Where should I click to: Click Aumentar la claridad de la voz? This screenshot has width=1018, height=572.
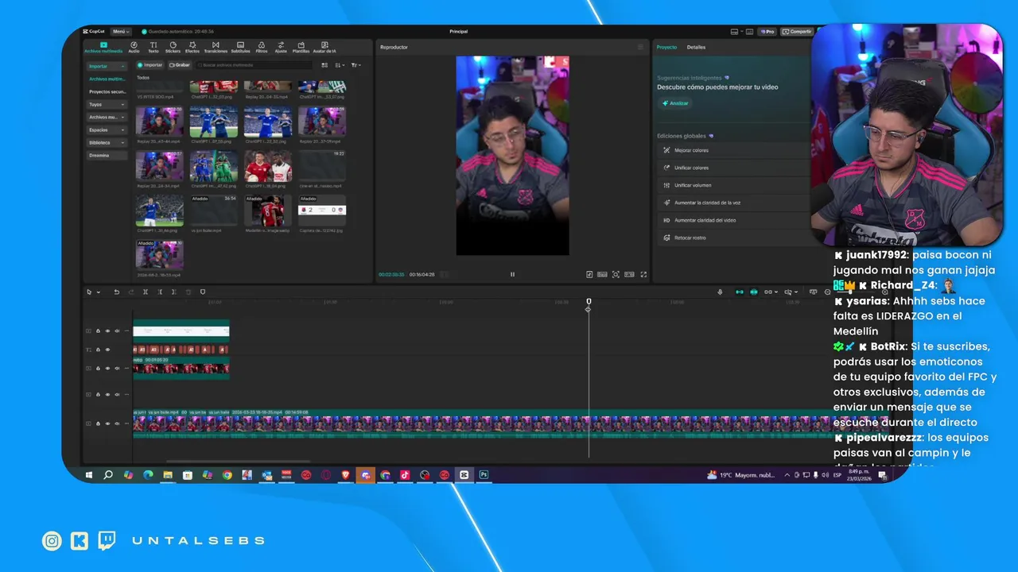pos(732,203)
